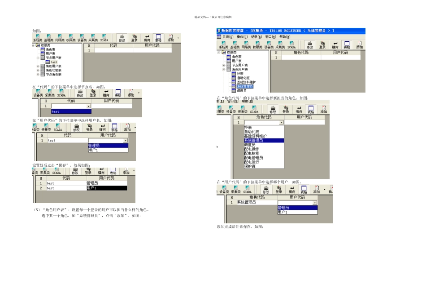Click SCADA icon in TB1105_ROLEUSER window toolbar
This screenshot has width=426, height=302.
pos(291,45)
